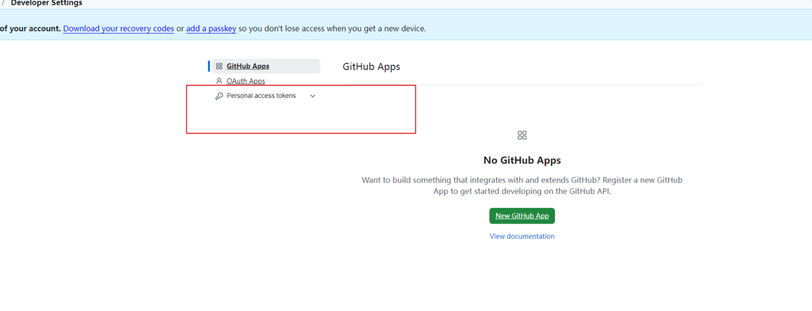Open the View documentation link
Image resolution: width=812 pixels, height=311 pixels.
click(x=522, y=236)
